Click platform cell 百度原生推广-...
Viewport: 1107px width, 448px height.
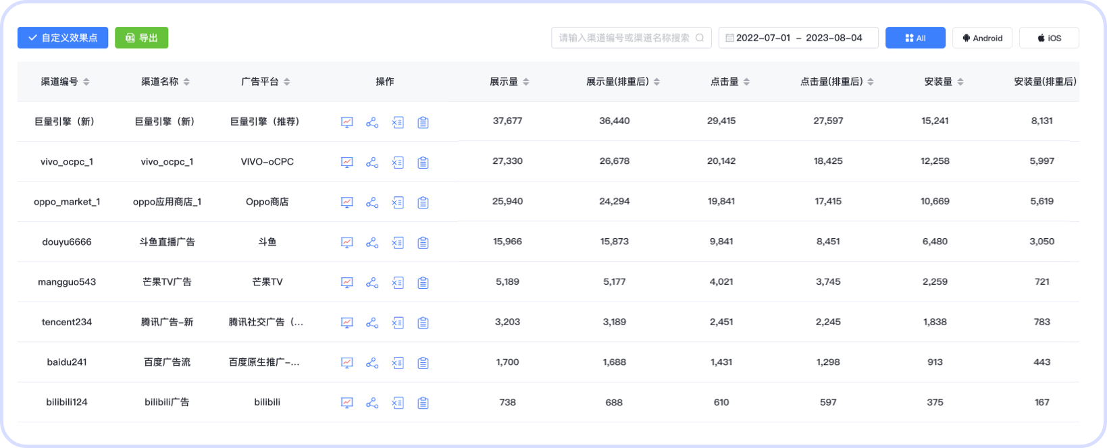(x=264, y=362)
